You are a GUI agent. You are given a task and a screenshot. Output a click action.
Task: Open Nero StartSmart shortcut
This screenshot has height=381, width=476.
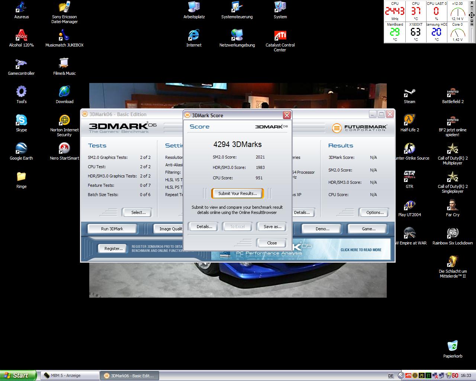pos(64,151)
